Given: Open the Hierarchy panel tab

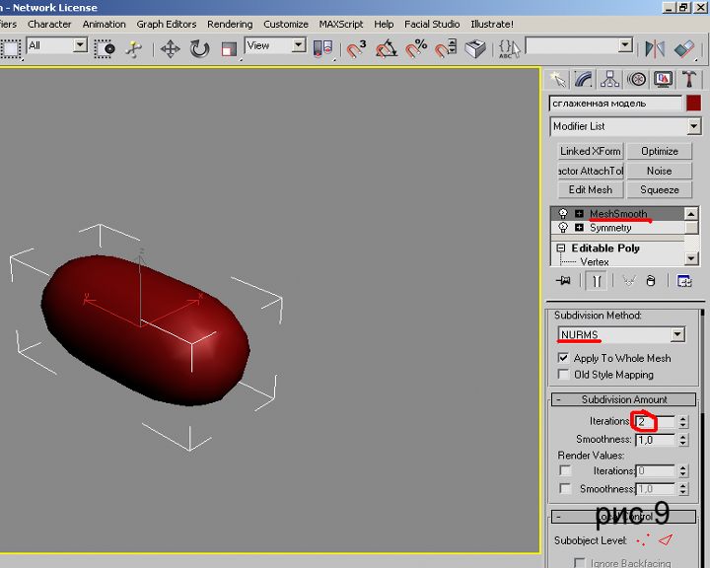Looking at the screenshot, I should tap(610, 79).
